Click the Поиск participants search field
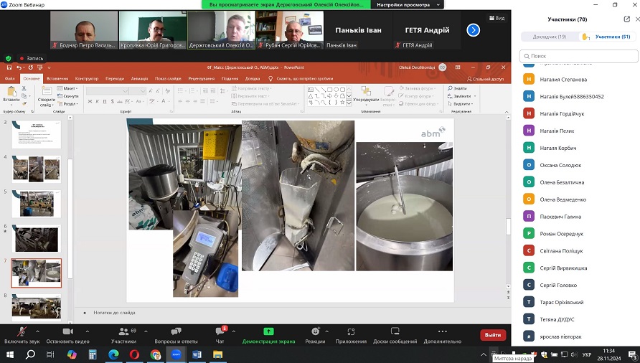This screenshot has height=363, width=640. (579, 56)
